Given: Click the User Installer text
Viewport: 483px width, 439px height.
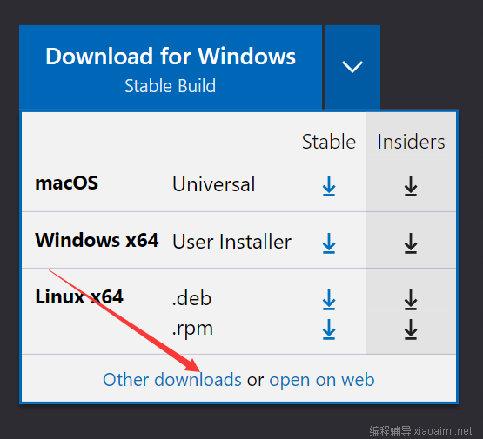Looking at the screenshot, I should point(231,242).
